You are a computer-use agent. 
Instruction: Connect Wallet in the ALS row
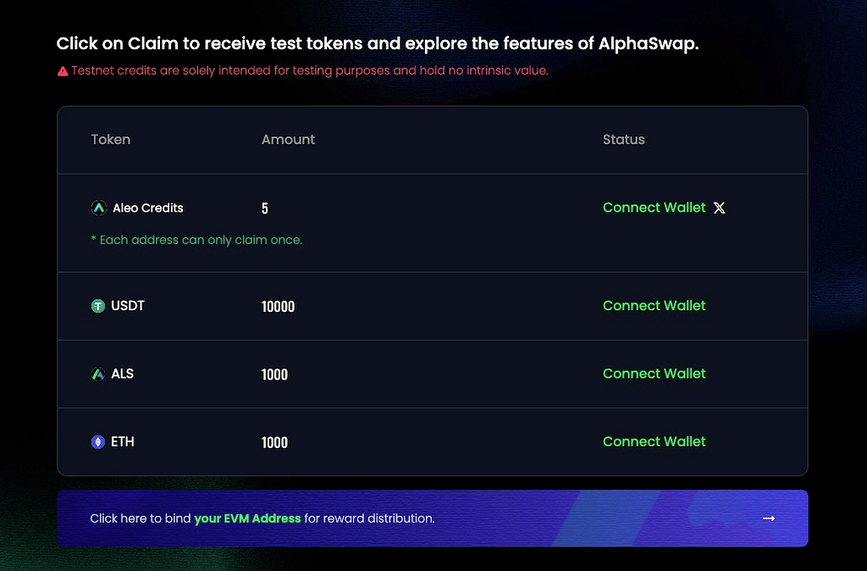coord(654,374)
